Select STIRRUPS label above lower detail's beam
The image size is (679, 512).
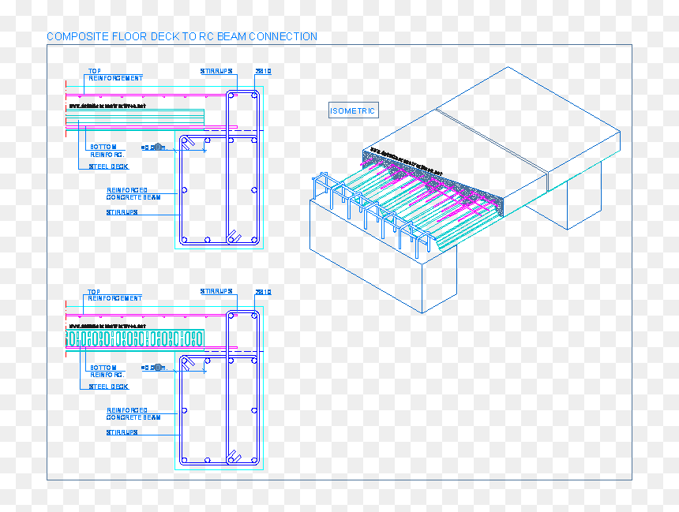point(216,291)
